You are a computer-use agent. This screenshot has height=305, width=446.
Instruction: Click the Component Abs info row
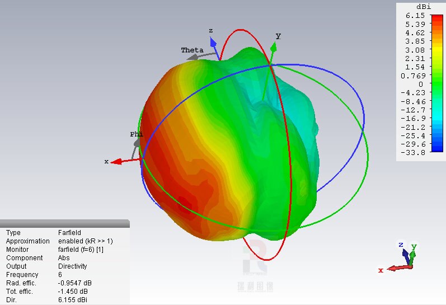(x=64, y=258)
